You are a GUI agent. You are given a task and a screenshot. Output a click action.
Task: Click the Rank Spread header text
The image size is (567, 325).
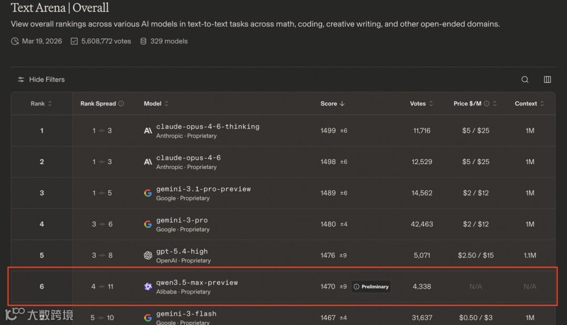(98, 104)
